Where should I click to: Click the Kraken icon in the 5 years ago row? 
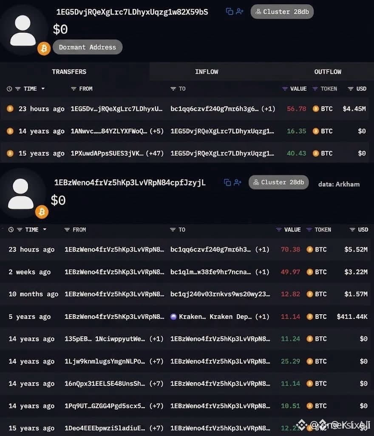coord(173,316)
